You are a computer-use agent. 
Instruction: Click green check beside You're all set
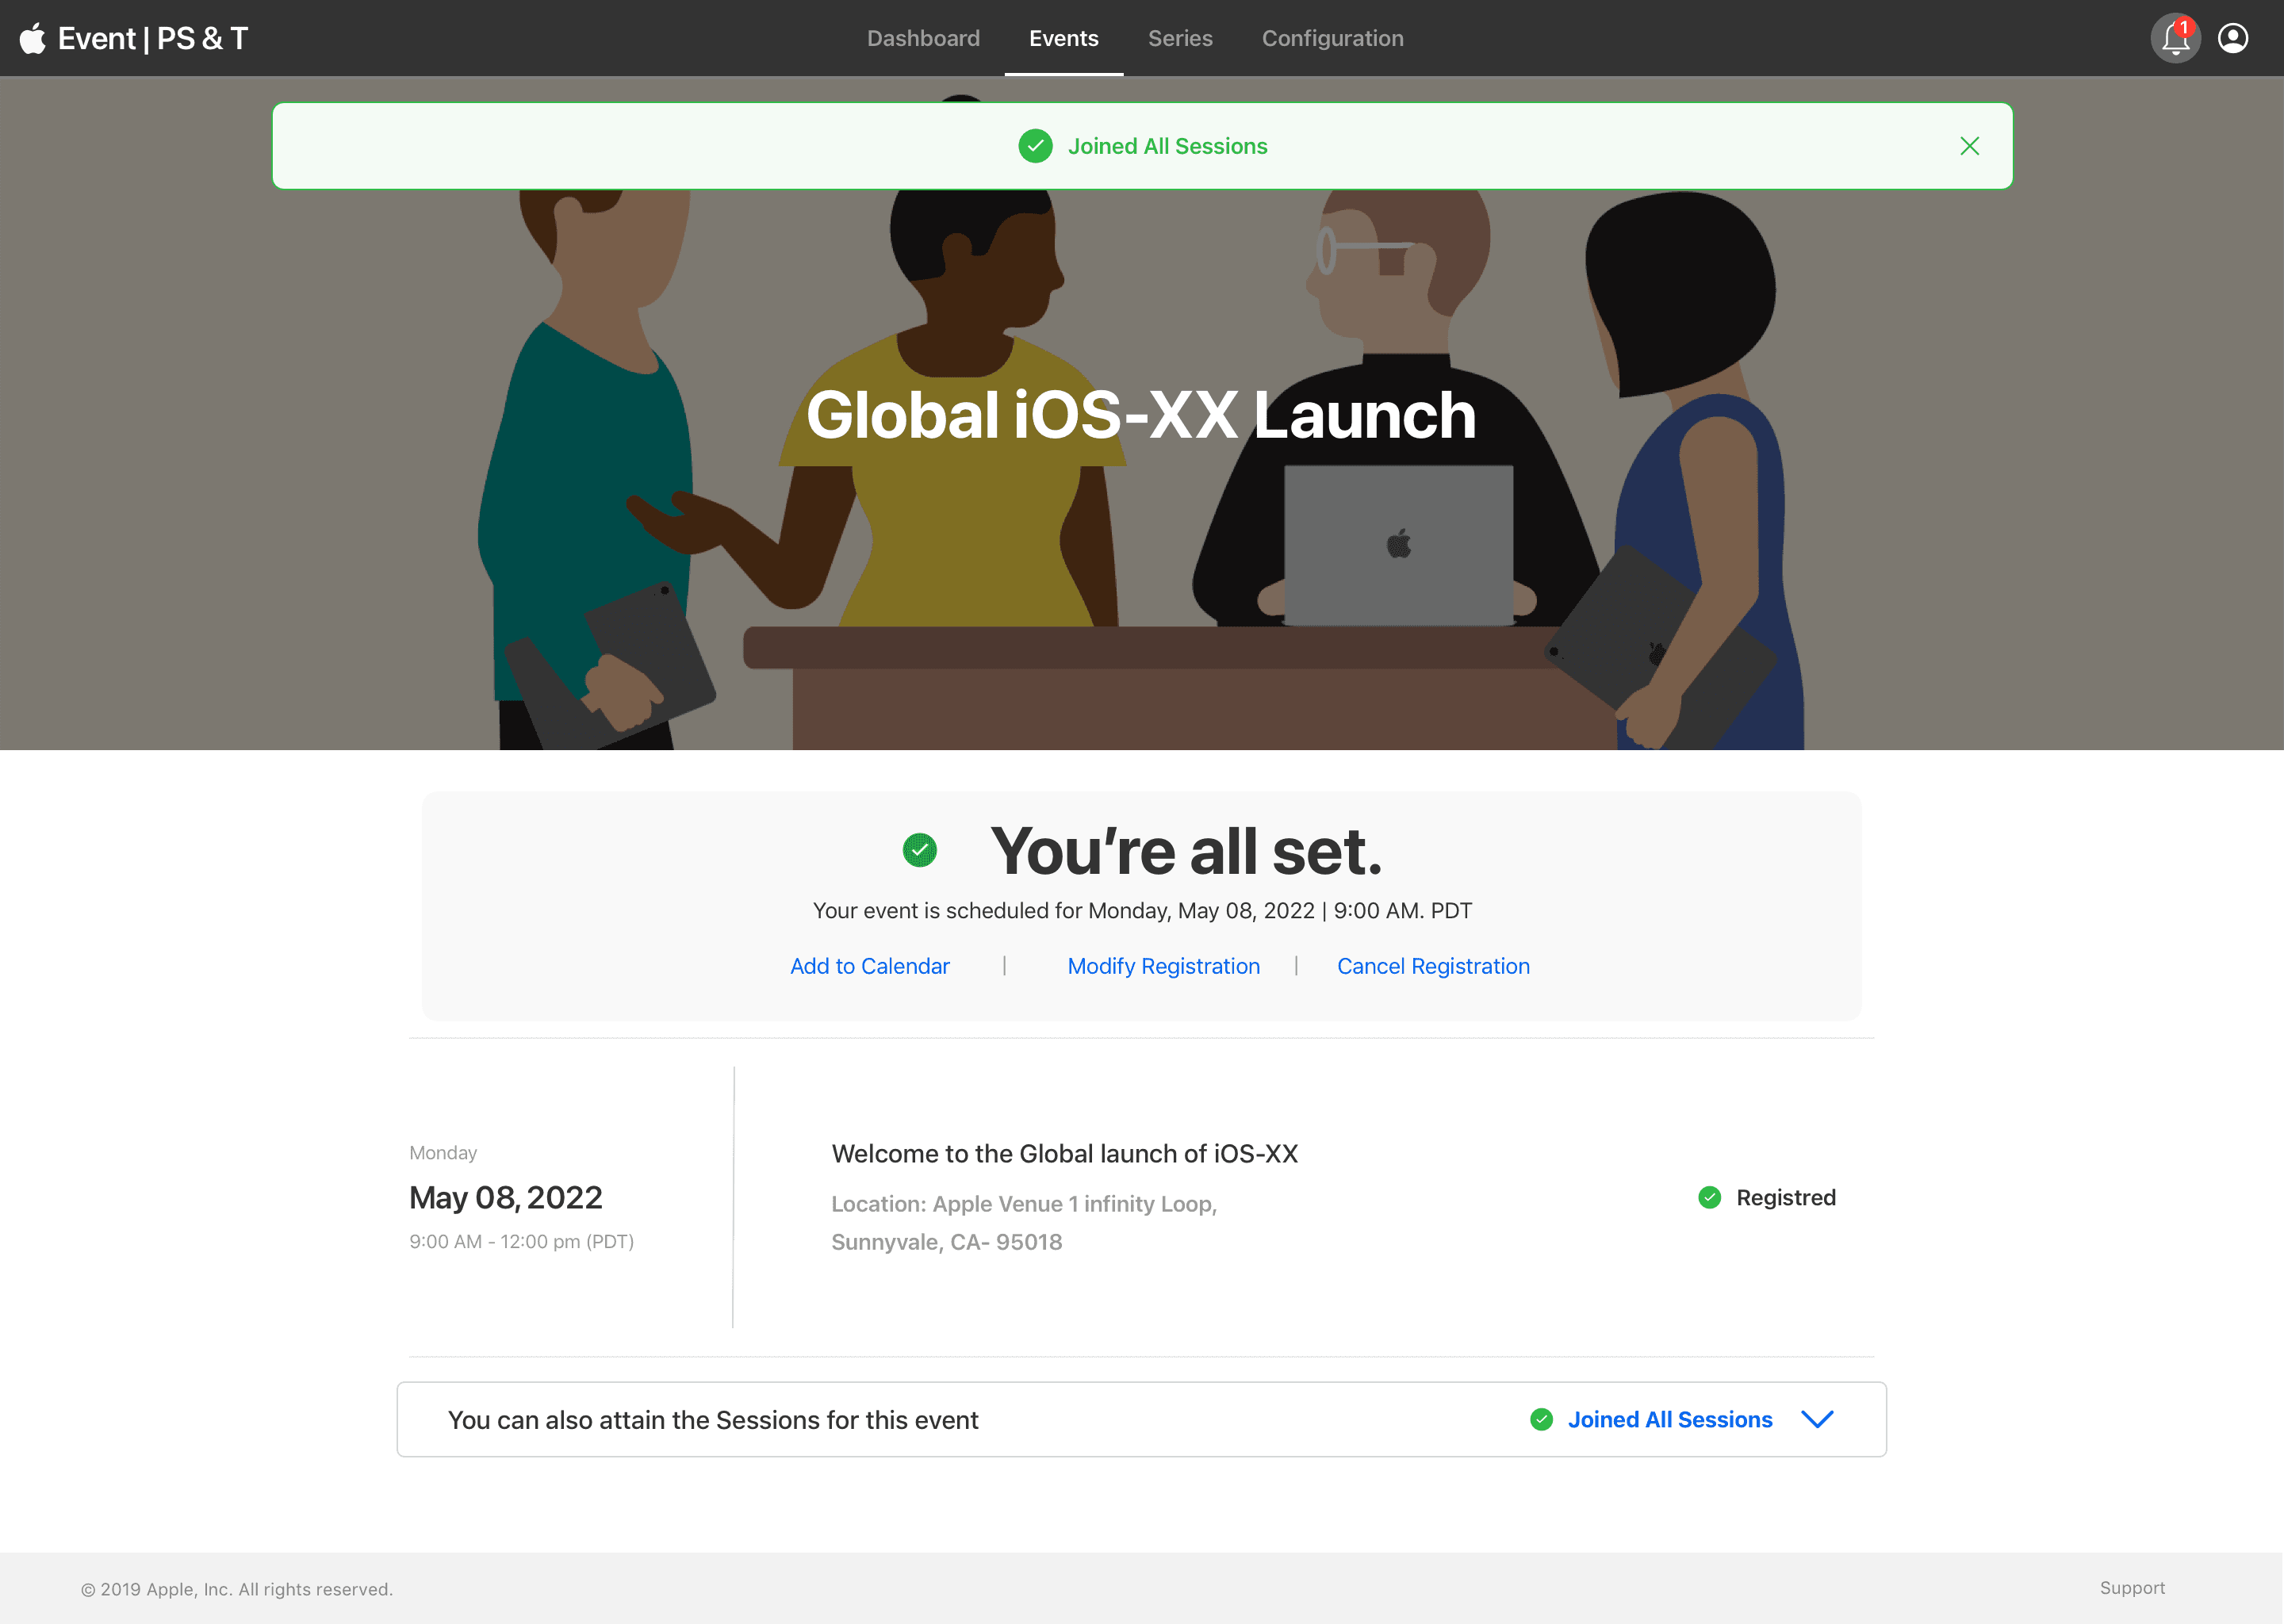(919, 850)
